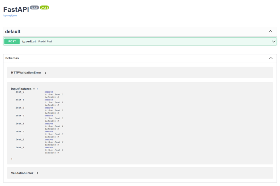Screen dimensions: 280x186
Task: Select the feat_1 property name
Action: [x=20, y=100]
